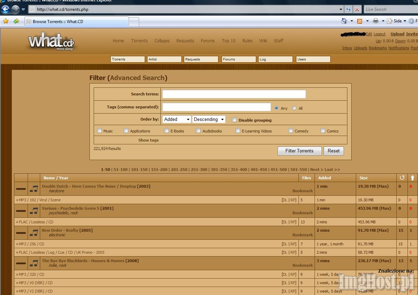The image size is (418, 295).
Task: Bookmark the New Order - Krafty torrent
Action: [x=303, y=235]
